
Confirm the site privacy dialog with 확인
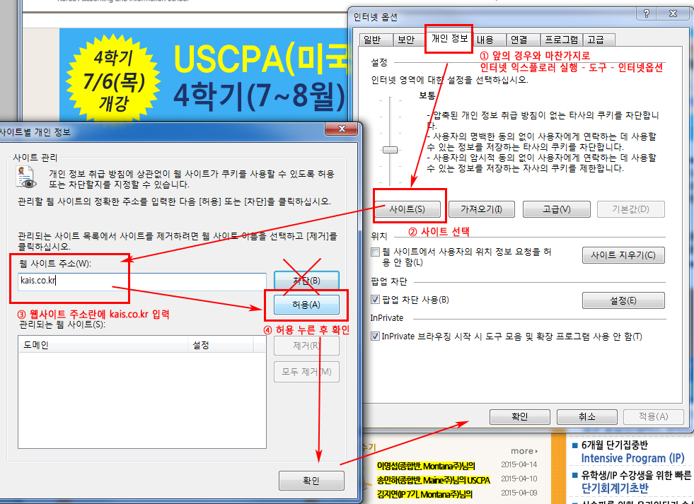click(x=311, y=481)
